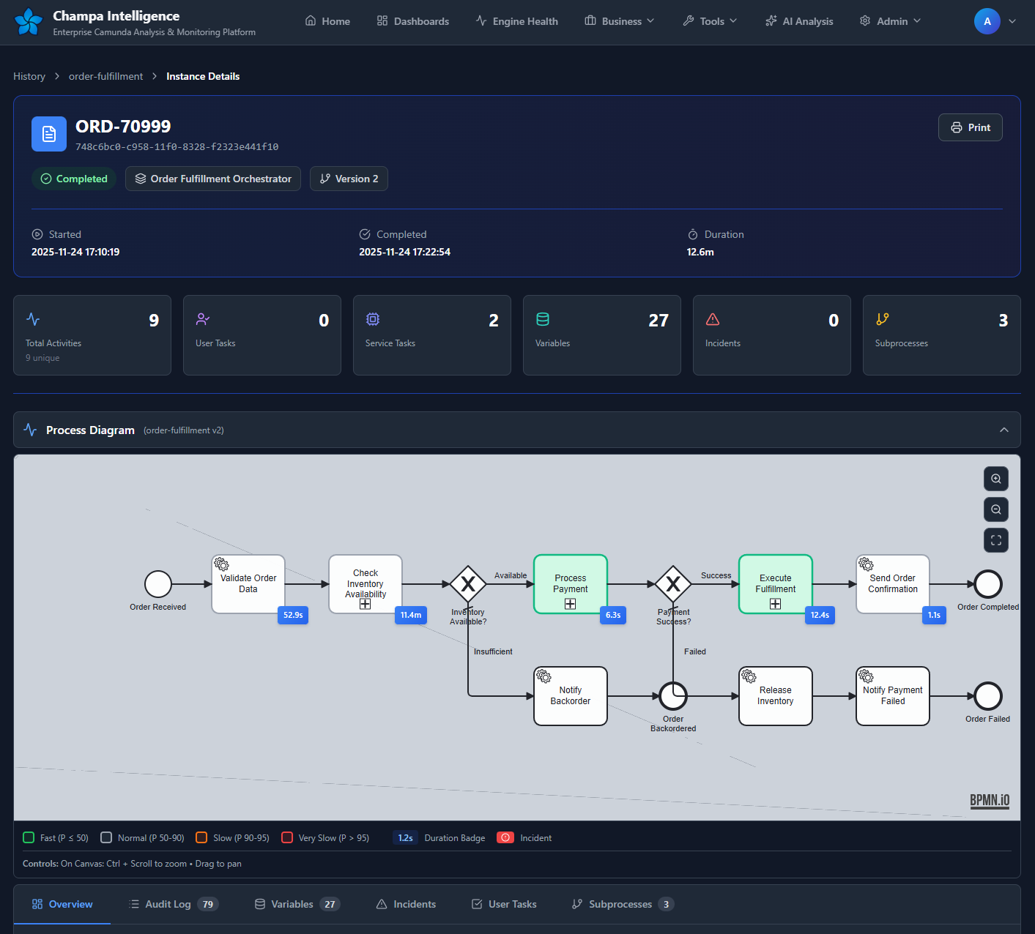Expand the Process Payment subprocess marker
Viewport: 1035px width, 934px height.
pyautogui.click(x=570, y=604)
